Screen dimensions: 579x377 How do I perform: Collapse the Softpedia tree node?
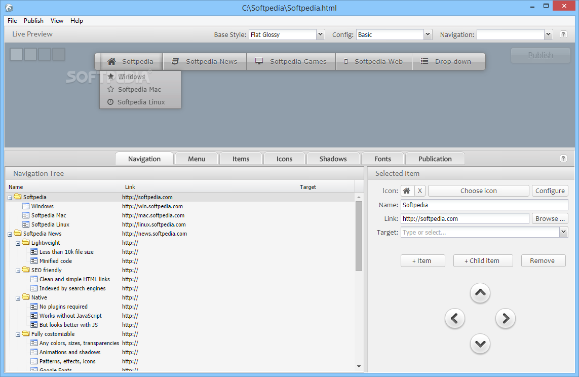point(10,198)
